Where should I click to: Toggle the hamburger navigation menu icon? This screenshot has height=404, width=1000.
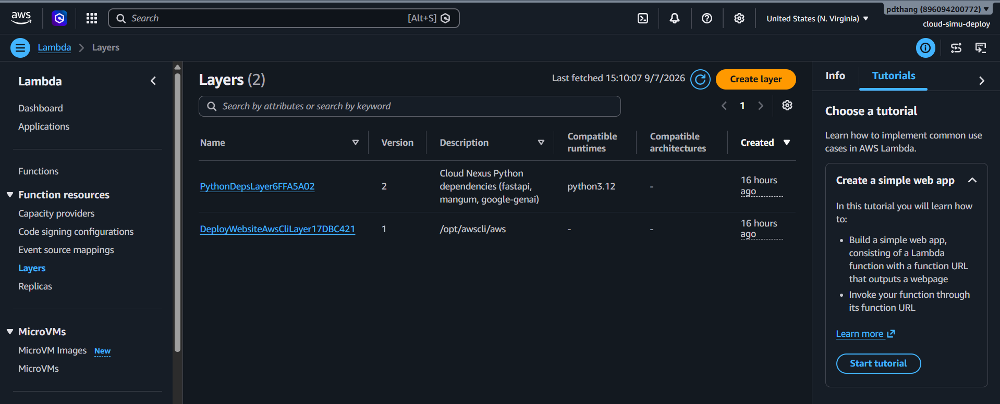(20, 48)
